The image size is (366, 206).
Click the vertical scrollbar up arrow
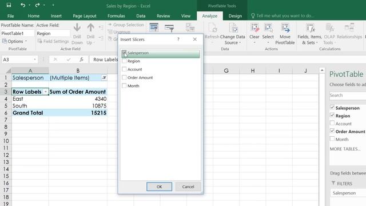(x=322, y=70)
